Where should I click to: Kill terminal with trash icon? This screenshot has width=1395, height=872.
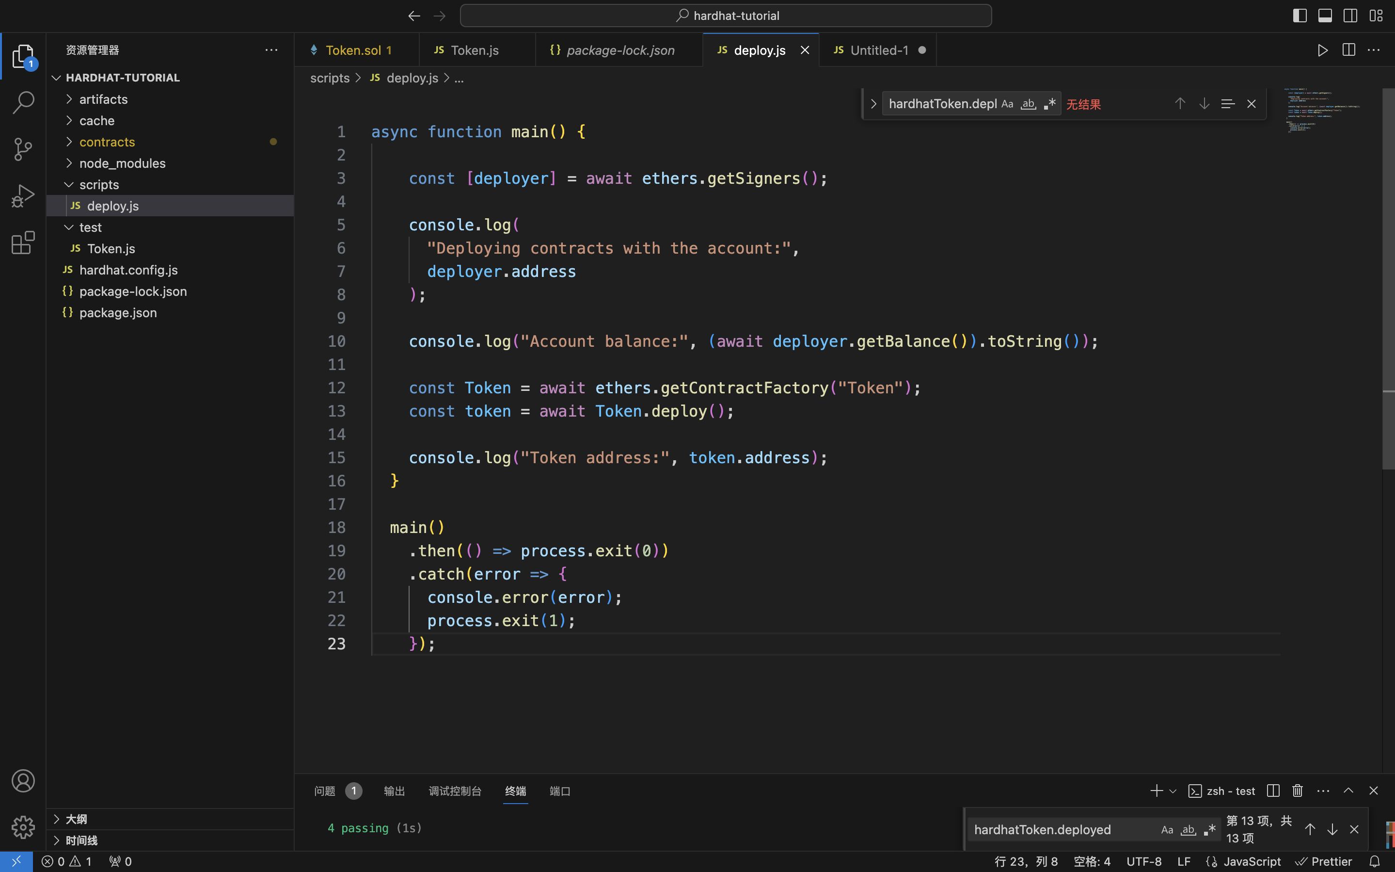point(1298,791)
